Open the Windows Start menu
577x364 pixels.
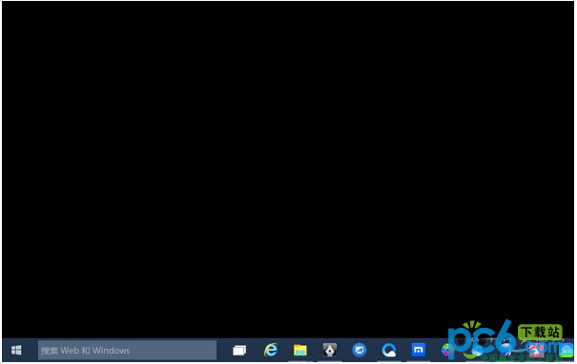pos(16,350)
